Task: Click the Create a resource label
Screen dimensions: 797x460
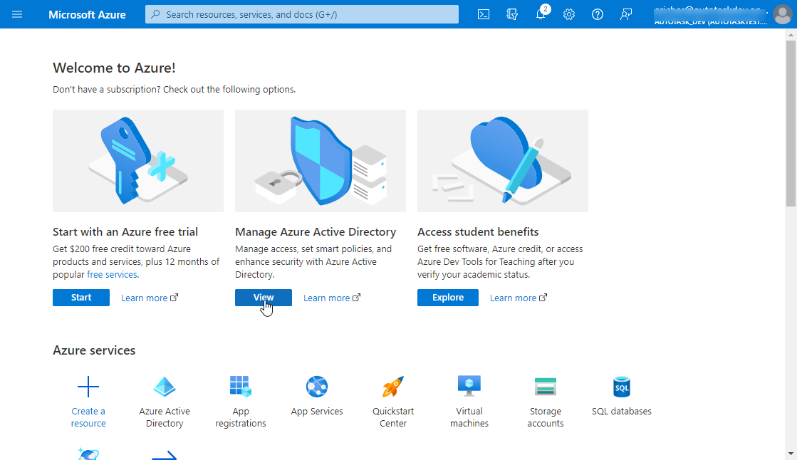Action: click(x=88, y=417)
